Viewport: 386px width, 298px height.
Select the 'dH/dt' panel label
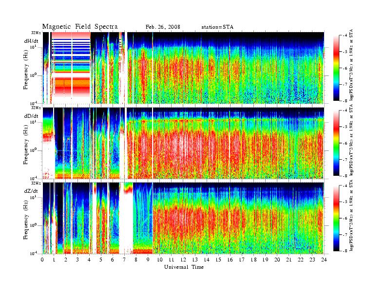tap(31, 41)
